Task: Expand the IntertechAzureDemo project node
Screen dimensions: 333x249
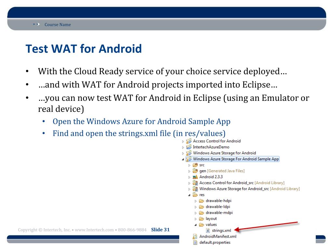Action: coord(183,148)
